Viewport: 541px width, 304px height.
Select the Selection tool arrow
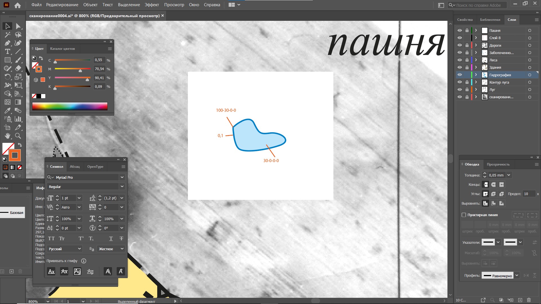(x=8, y=26)
